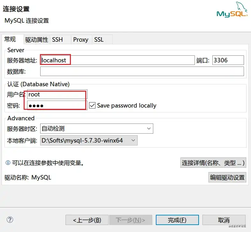The image size is (251, 232).
Task: Focus the 用户名 field containing root
Action: coord(57,94)
